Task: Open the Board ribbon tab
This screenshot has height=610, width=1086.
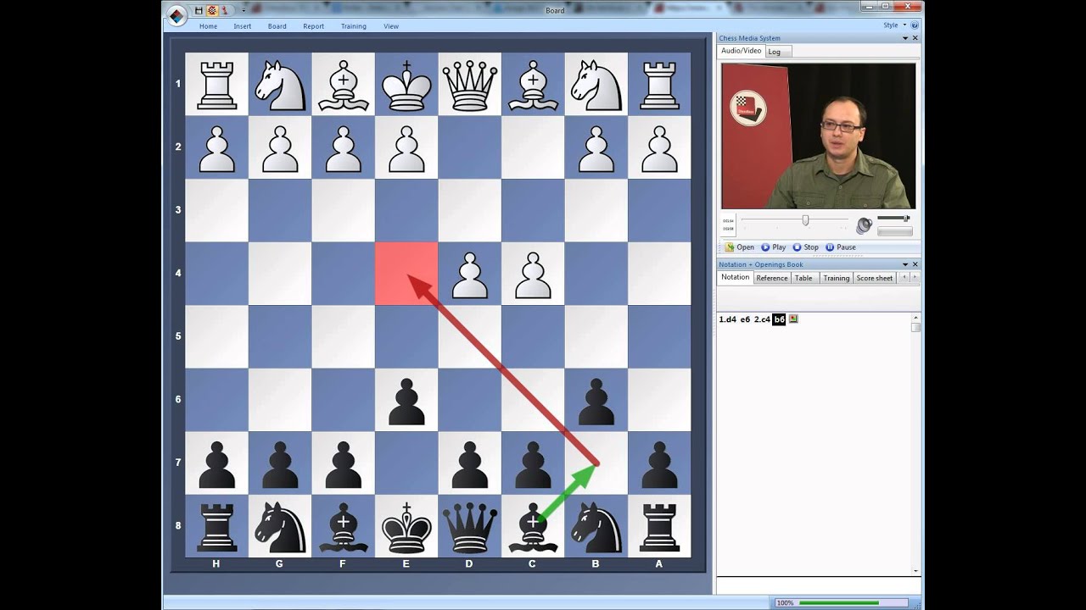Action: click(x=277, y=26)
